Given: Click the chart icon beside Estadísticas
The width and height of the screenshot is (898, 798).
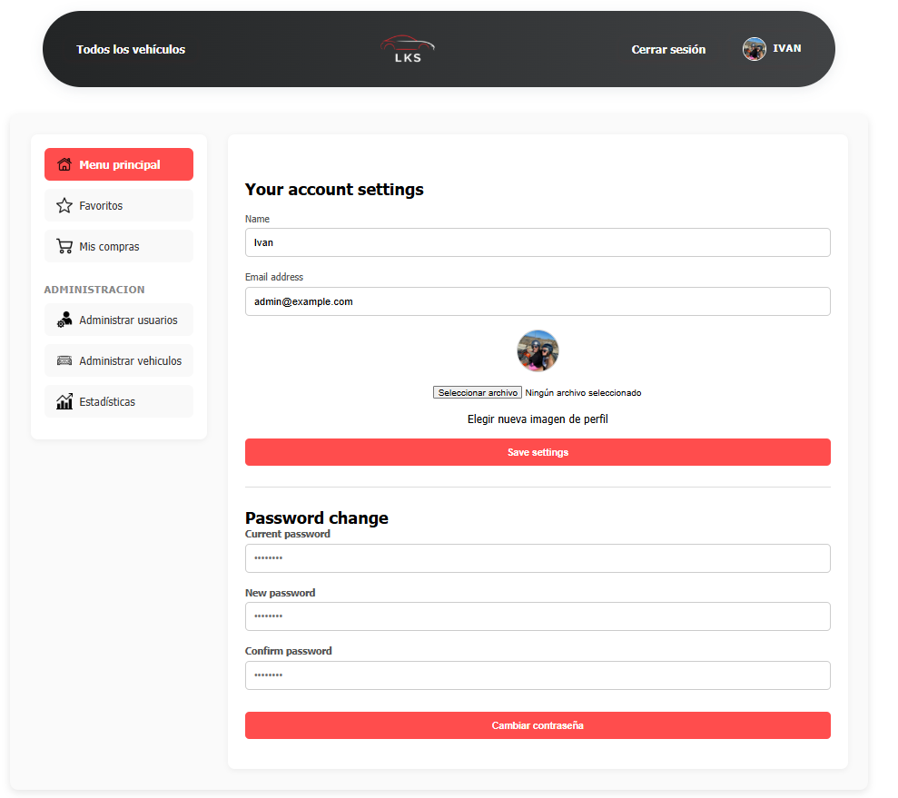Looking at the screenshot, I should pos(64,401).
